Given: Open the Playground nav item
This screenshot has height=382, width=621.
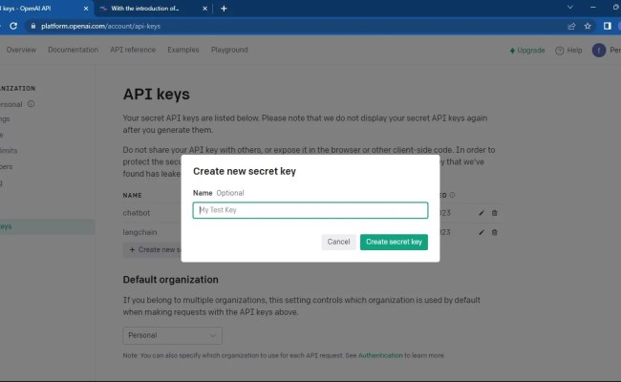Looking at the screenshot, I should 229,50.
